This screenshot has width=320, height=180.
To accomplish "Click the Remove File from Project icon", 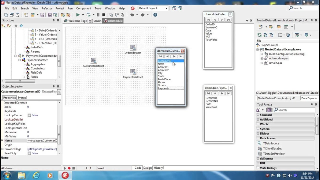I will tap(68, 15).
